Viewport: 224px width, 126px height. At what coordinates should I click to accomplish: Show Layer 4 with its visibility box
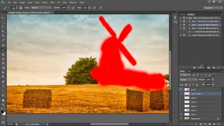tap(181, 102)
